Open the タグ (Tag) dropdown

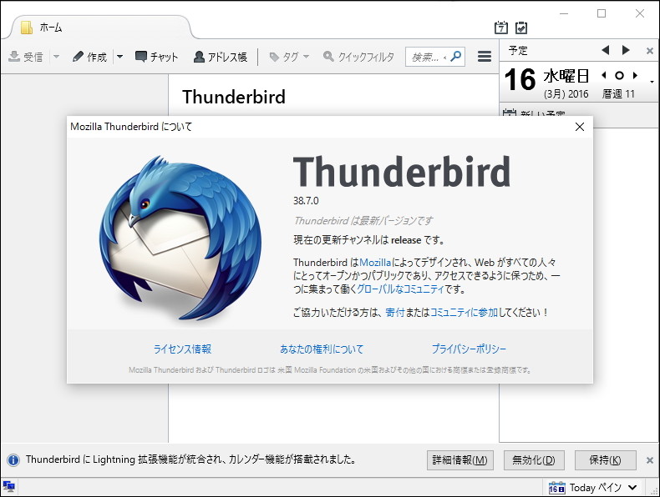(x=289, y=57)
